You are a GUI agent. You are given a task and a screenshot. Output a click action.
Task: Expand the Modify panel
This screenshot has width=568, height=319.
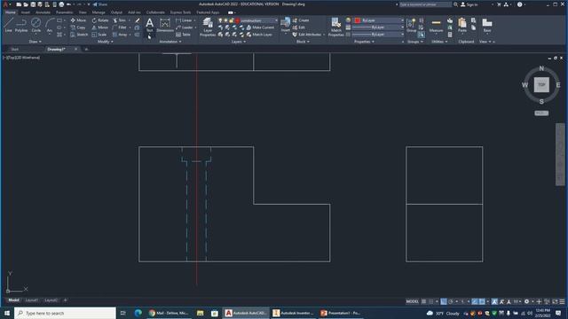[x=106, y=42]
